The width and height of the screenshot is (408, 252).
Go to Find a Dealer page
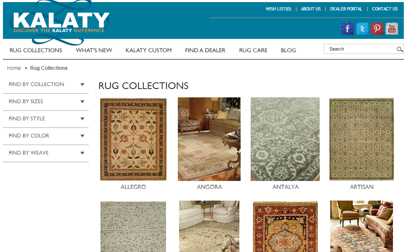click(205, 51)
